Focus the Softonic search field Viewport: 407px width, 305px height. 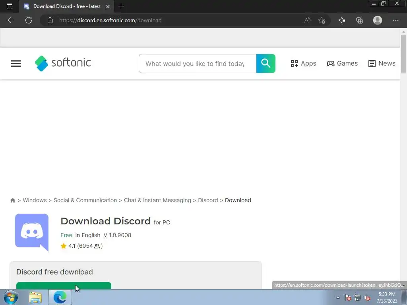point(198,64)
